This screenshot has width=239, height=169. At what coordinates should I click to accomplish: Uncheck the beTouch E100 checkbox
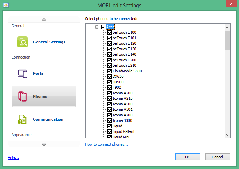click(110, 32)
